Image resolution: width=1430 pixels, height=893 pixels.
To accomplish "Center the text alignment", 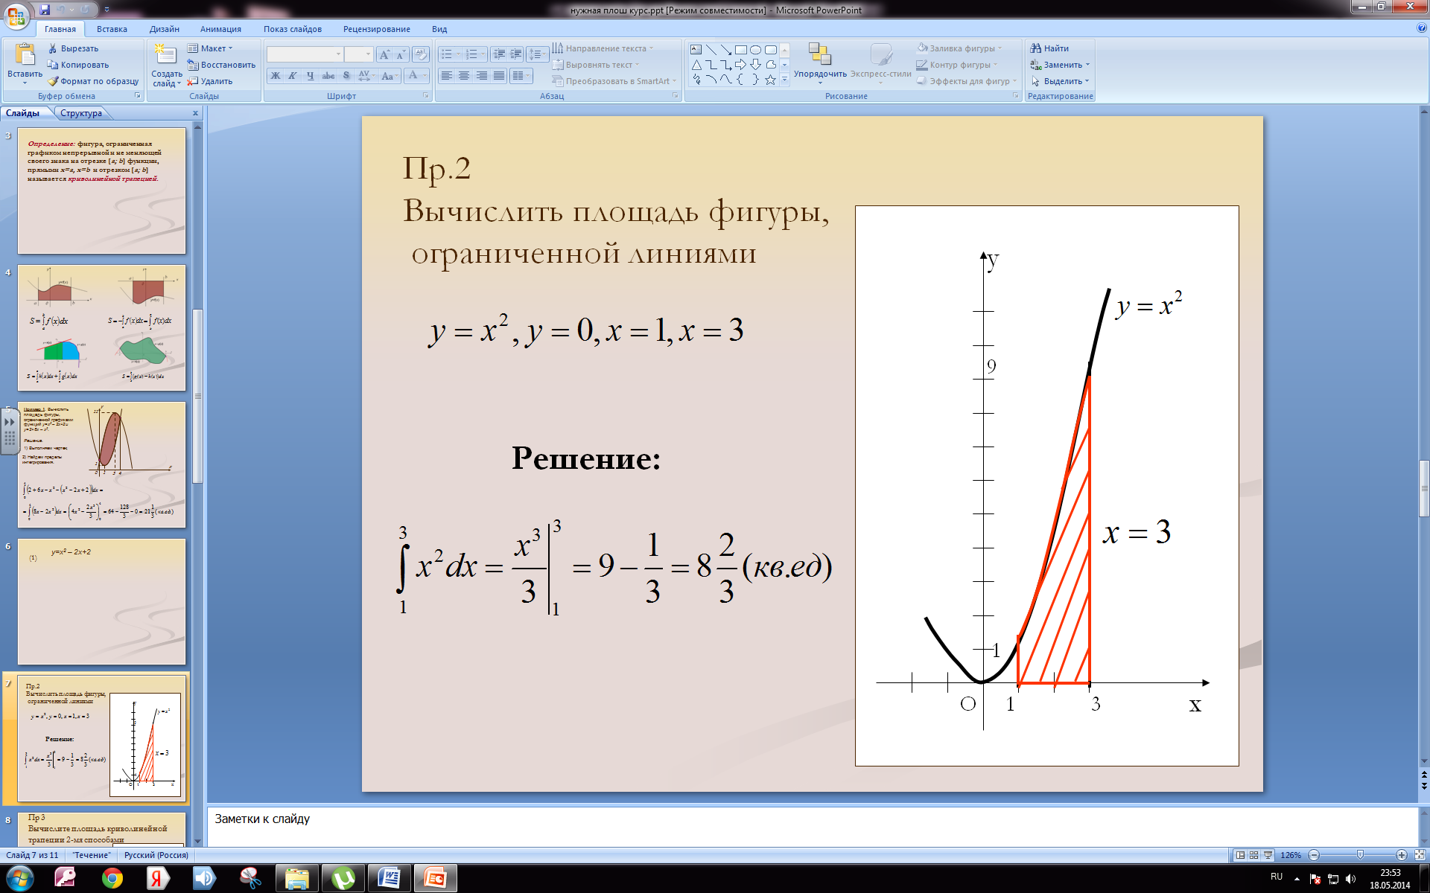I will [x=464, y=76].
